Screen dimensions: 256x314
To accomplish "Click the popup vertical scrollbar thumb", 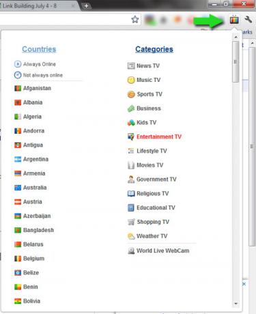I will [x=236, y=61].
